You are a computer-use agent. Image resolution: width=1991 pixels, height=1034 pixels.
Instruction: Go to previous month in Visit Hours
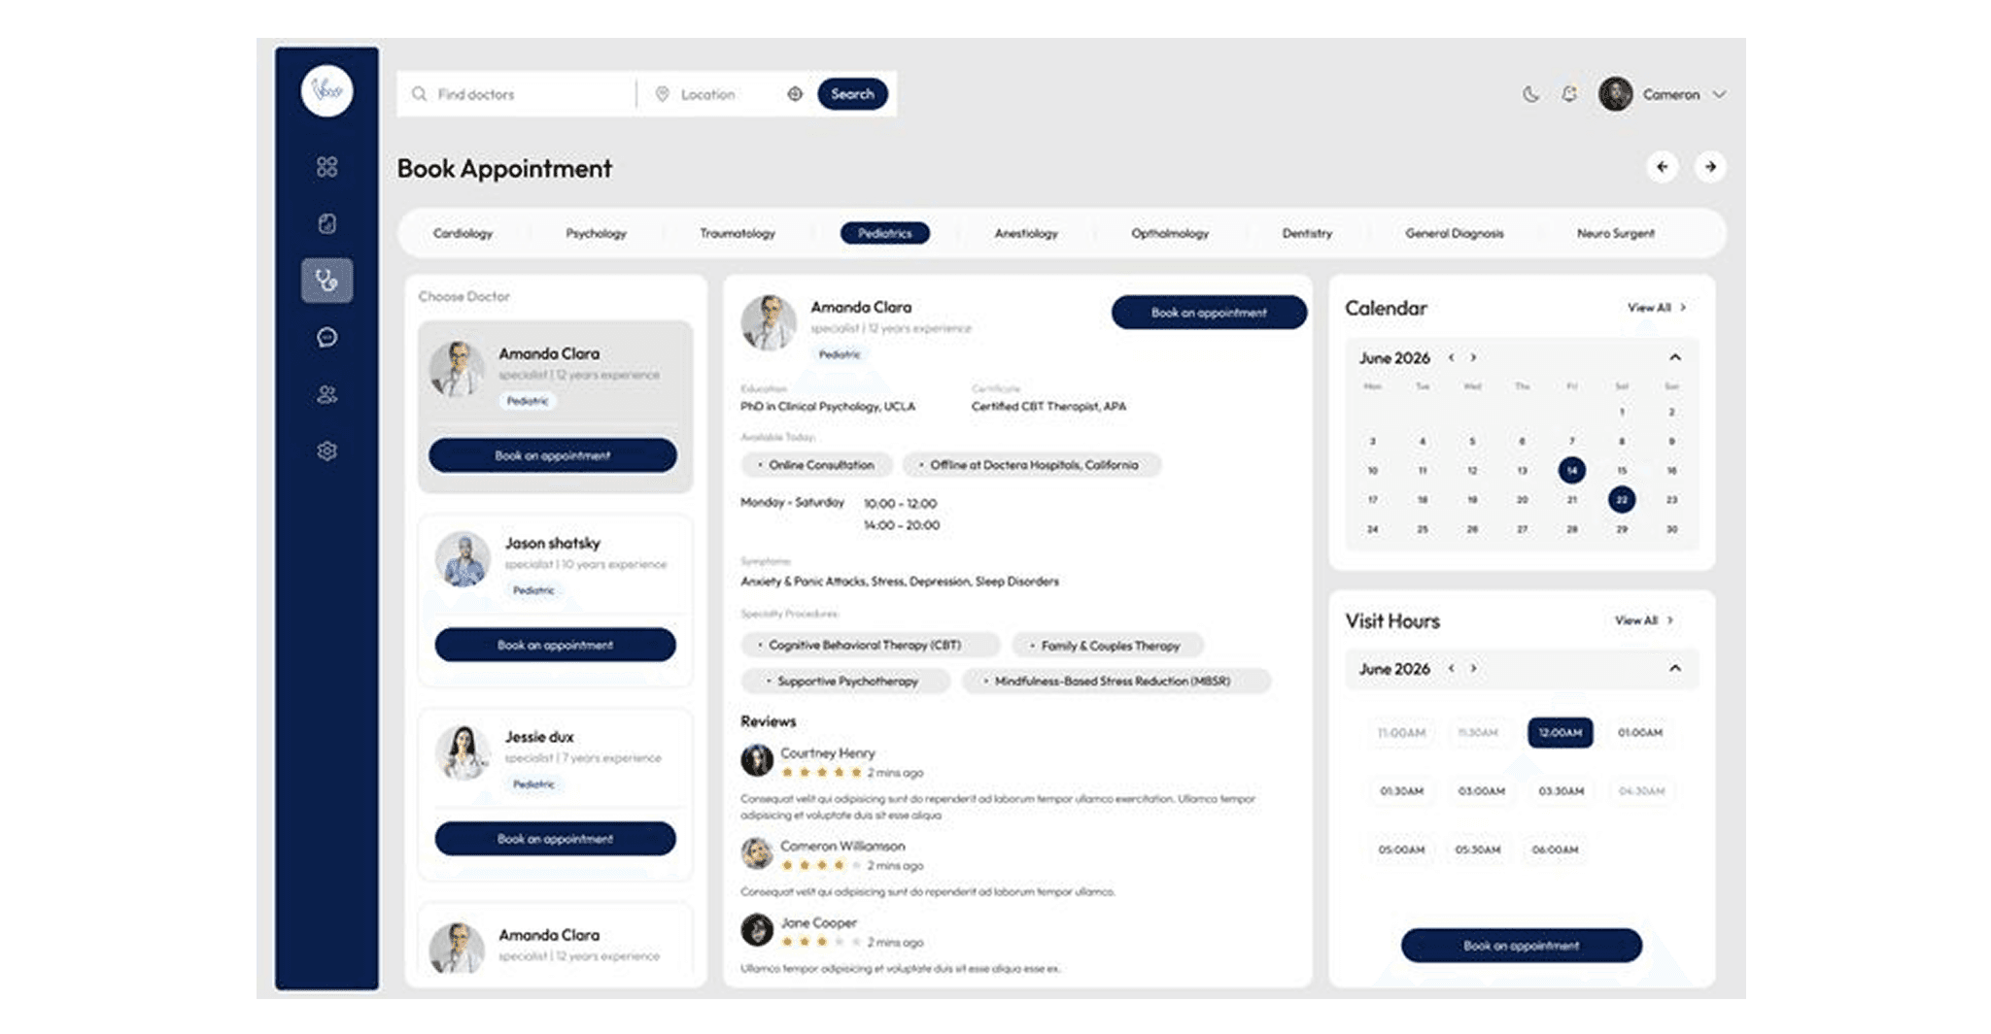[1452, 669]
